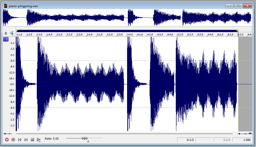Go to end of the file
This screenshot has width=256, height=147.
tap(26, 139)
